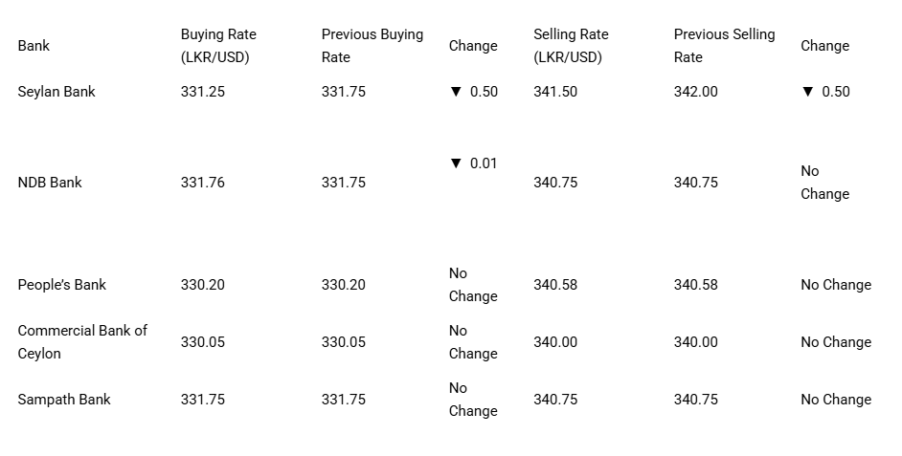Select NDB Bank buying rate 331.76
Screen dimensions: 902x456
tap(202, 183)
